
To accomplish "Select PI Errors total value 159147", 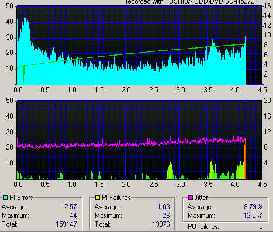I will click(x=66, y=224).
